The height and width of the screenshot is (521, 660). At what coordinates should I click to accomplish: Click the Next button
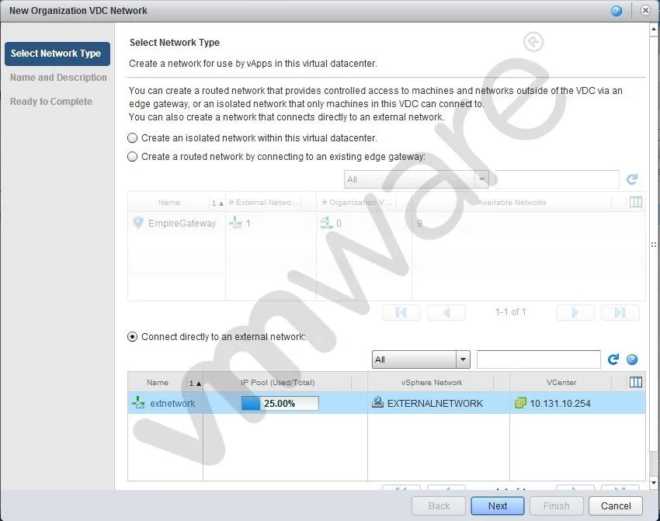point(498,505)
